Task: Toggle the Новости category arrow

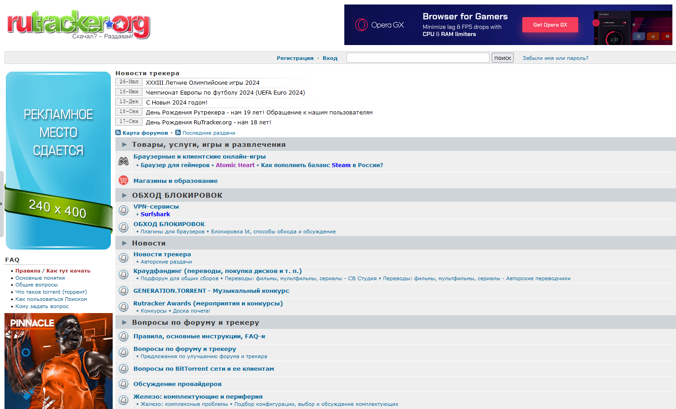Action: 124,243
